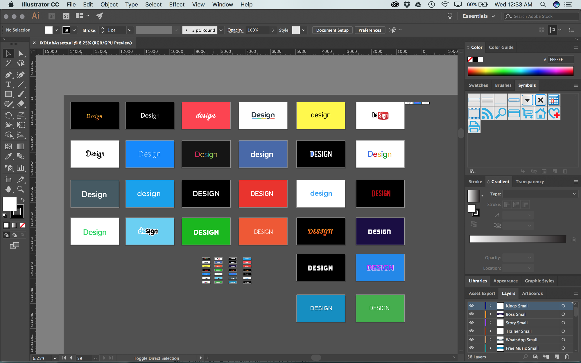Select the Type tool
The width and height of the screenshot is (581, 363).
(8, 85)
